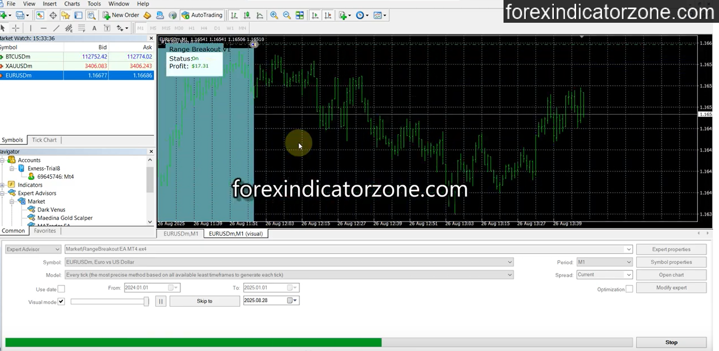This screenshot has height=351, width=719.
Task: Switch to Navigator Favorites tab
Action: [x=45, y=231]
